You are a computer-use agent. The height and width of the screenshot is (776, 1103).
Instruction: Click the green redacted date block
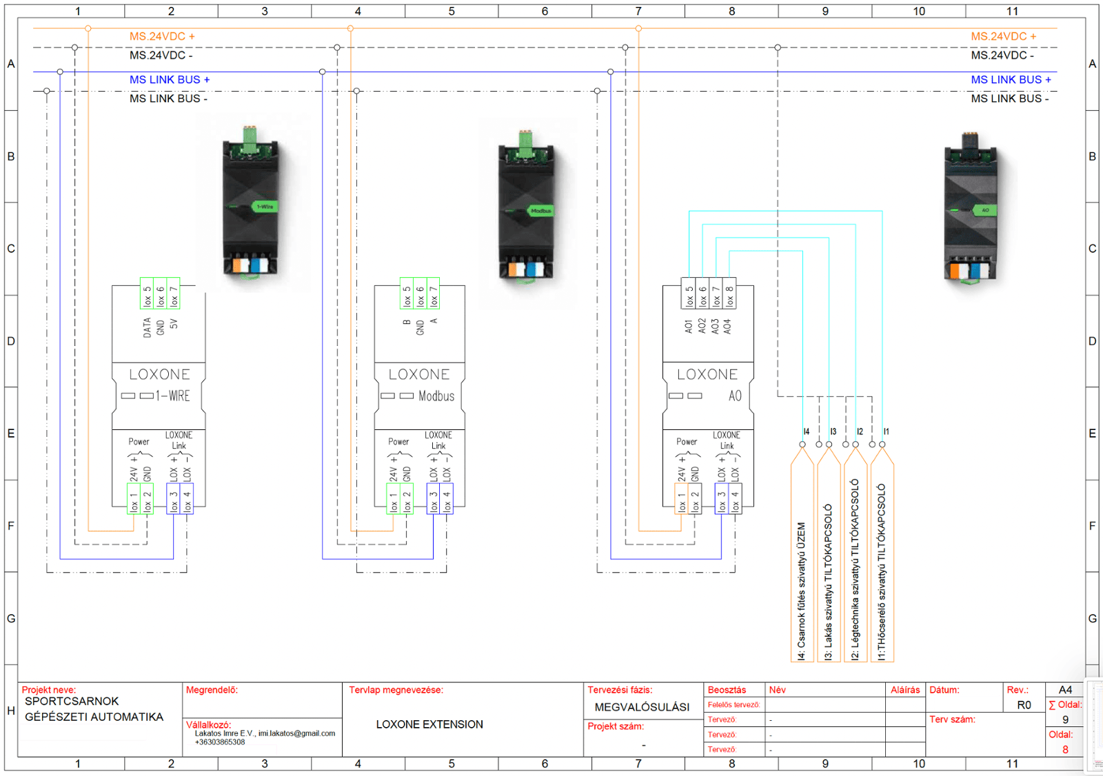(x=967, y=704)
